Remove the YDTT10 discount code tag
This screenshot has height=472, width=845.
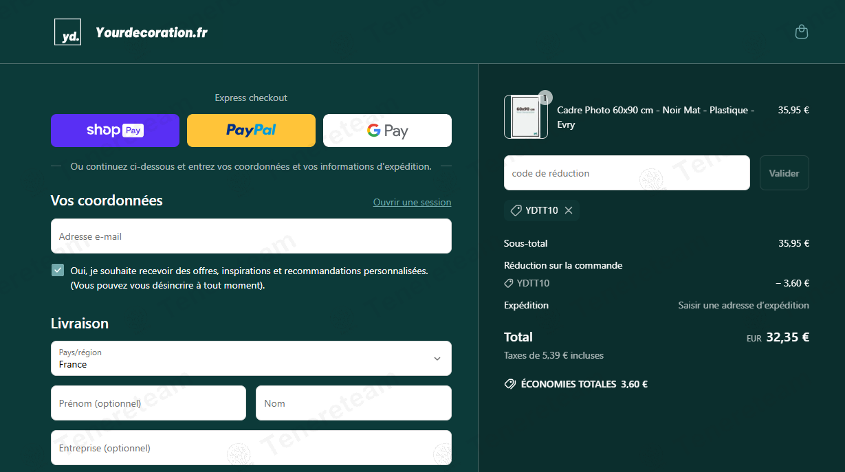569,210
